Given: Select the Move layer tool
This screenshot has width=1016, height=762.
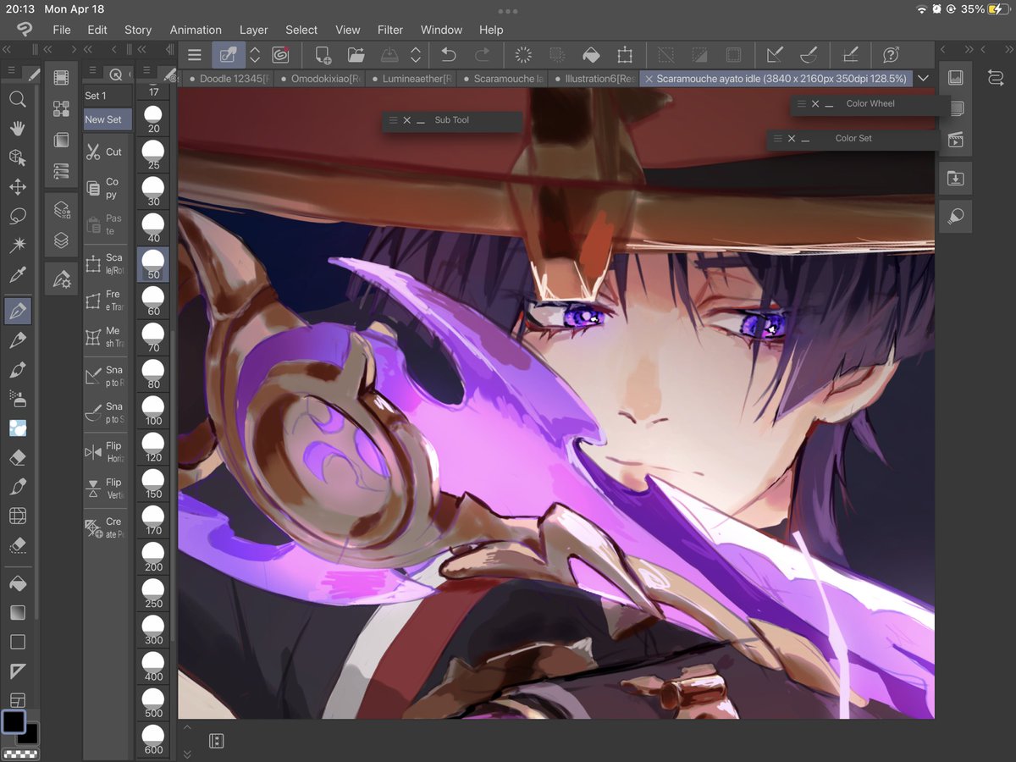Looking at the screenshot, I should [17, 187].
